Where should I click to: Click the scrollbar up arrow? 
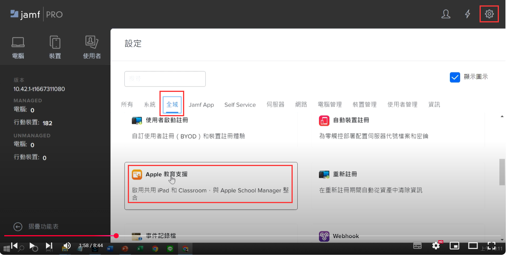point(502,116)
